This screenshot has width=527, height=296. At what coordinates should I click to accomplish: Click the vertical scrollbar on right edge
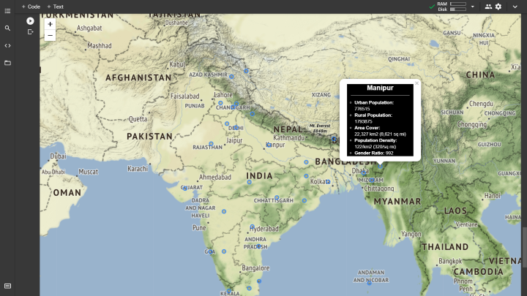pos(524,247)
